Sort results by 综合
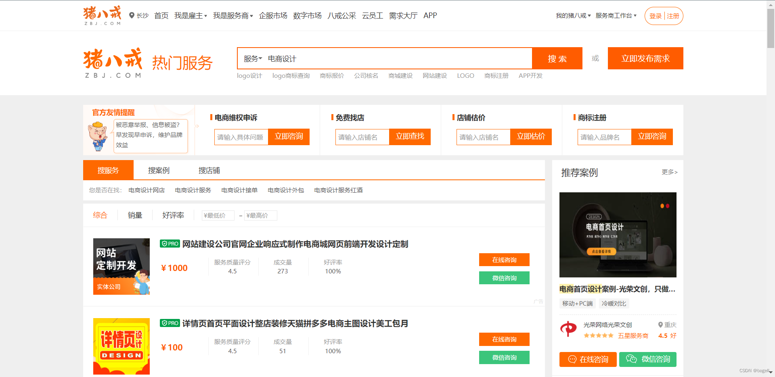 click(100, 215)
